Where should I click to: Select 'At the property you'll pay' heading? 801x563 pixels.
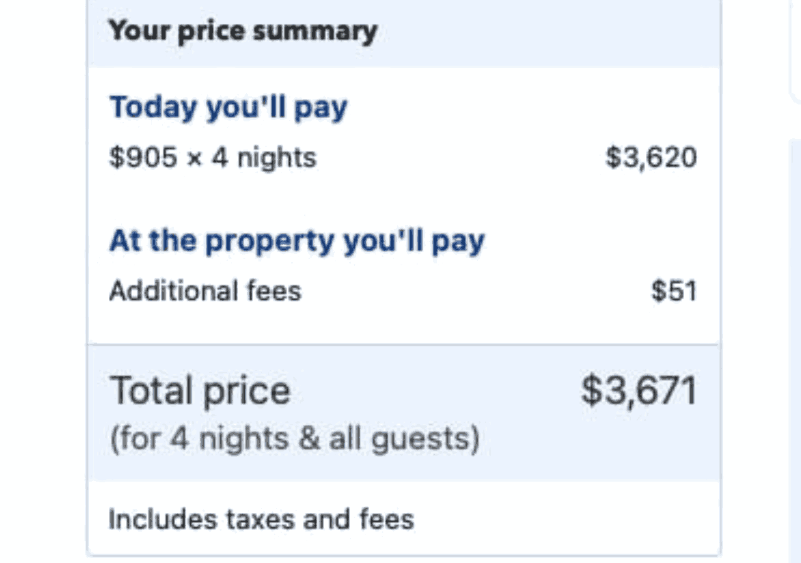pyautogui.click(x=297, y=241)
